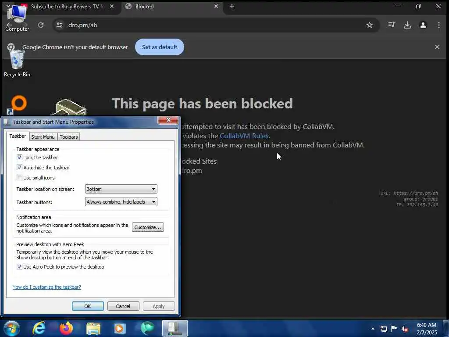Open Chrome three-dot menu

[x=438, y=25]
